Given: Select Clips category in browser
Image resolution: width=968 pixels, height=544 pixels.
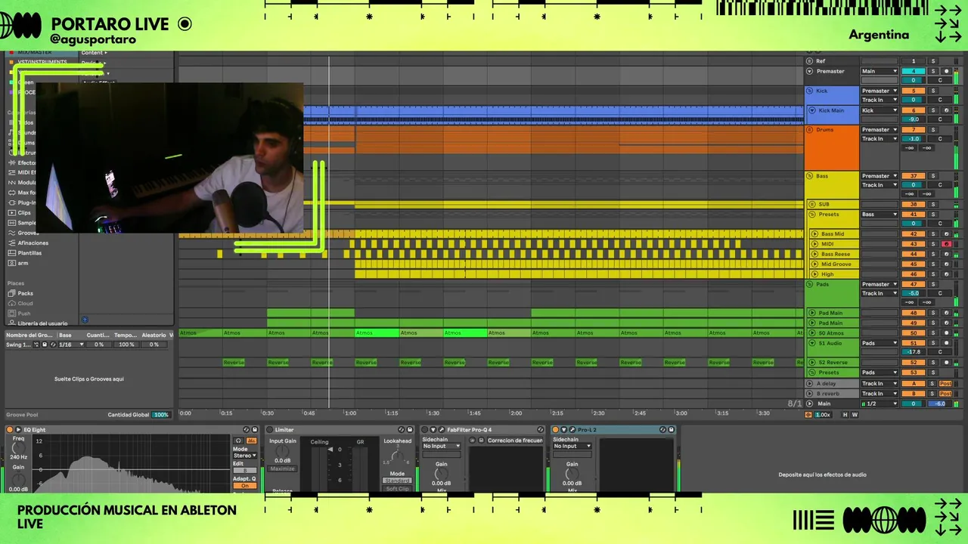Looking at the screenshot, I should [x=24, y=213].
